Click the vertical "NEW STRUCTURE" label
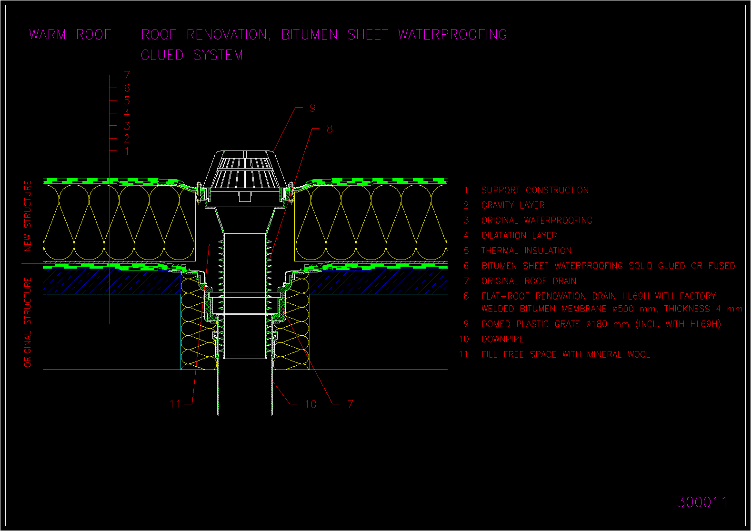The height and width of the screenshot is (531, 751). (x=28, y=216)
